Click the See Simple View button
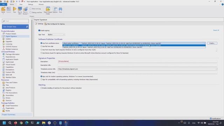The height and width of the screenshot is (126, 224). click(x=15, y=27)
